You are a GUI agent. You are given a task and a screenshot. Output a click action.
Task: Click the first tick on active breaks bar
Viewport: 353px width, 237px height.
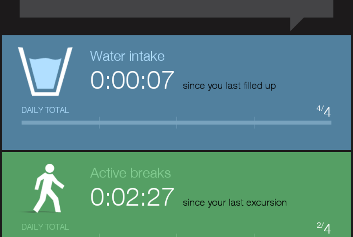(99, 235)
